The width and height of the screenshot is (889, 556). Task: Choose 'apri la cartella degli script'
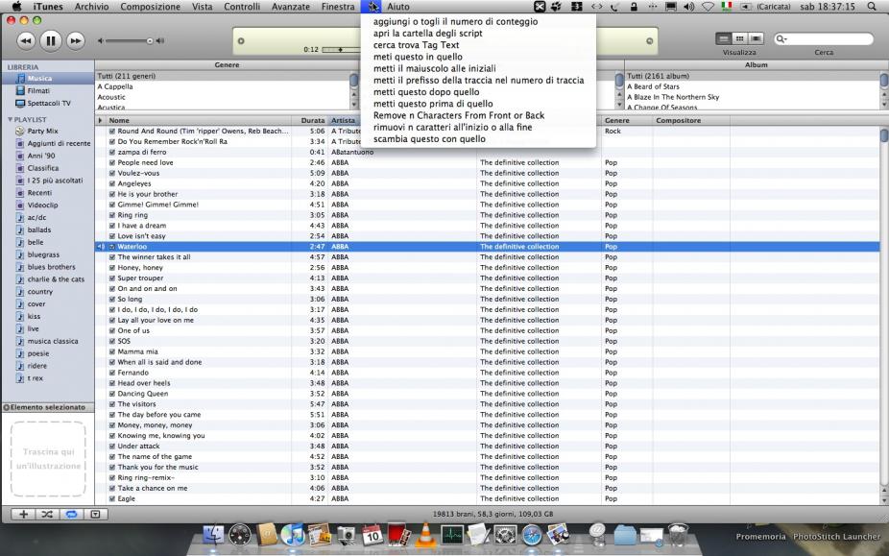click(478, 34)
